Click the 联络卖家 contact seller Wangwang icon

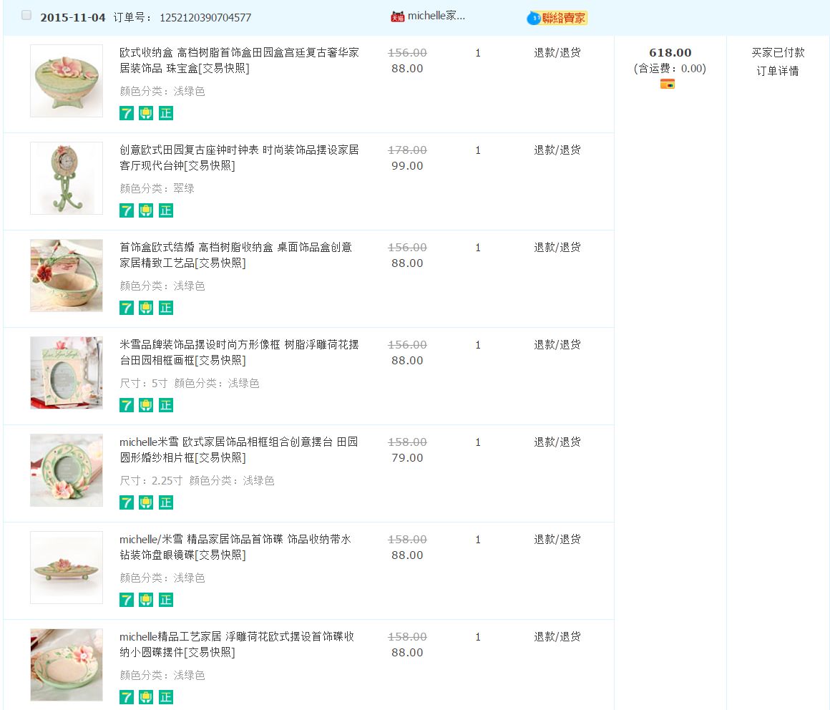click(557, 18)
